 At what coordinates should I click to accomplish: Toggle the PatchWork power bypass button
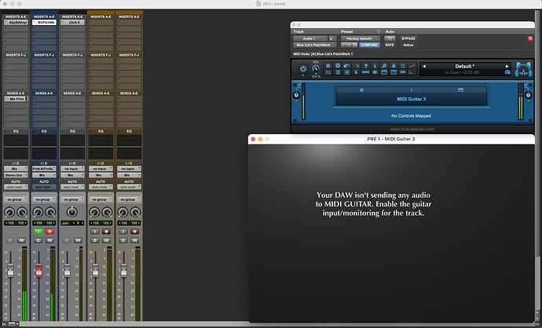pos(303,69)
